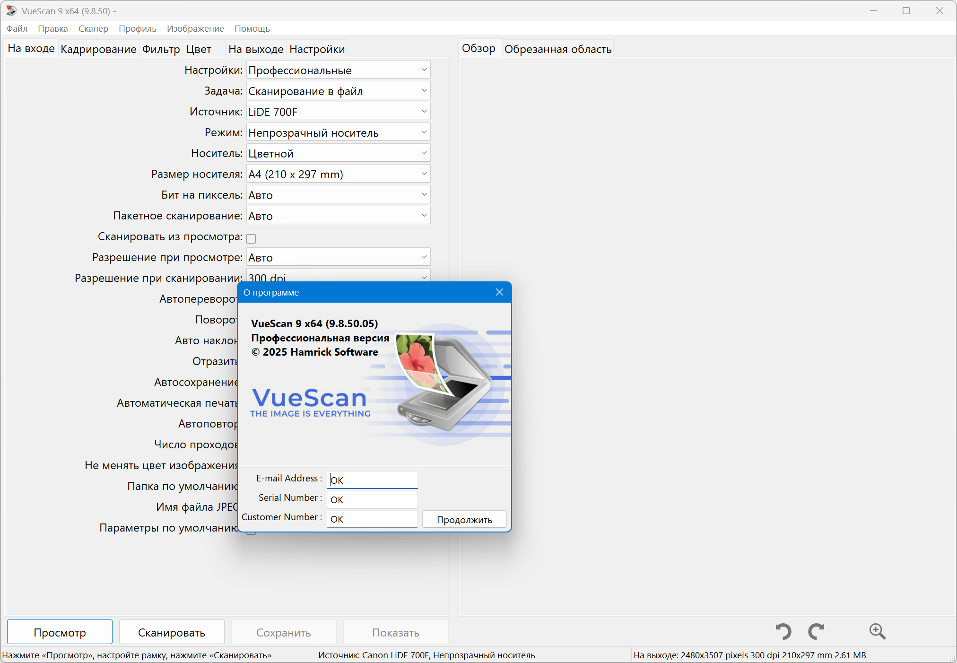
Task: Expand the Настройки dropdown
Action: click(x=338, y=70)
